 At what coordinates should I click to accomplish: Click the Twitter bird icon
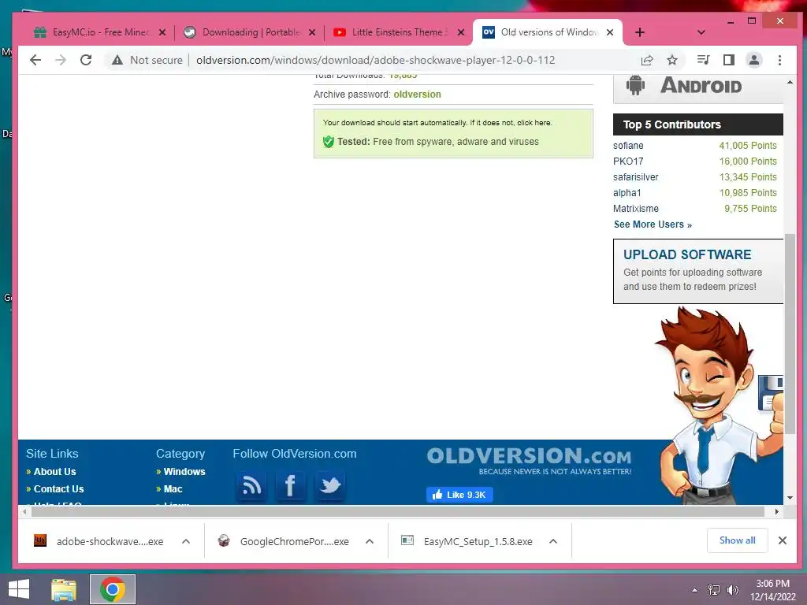(330, 485)
